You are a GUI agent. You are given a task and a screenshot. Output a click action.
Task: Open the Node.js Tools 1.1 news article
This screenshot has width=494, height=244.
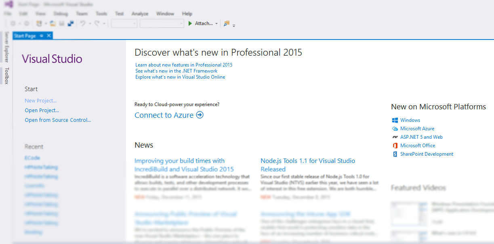(308, 165)
